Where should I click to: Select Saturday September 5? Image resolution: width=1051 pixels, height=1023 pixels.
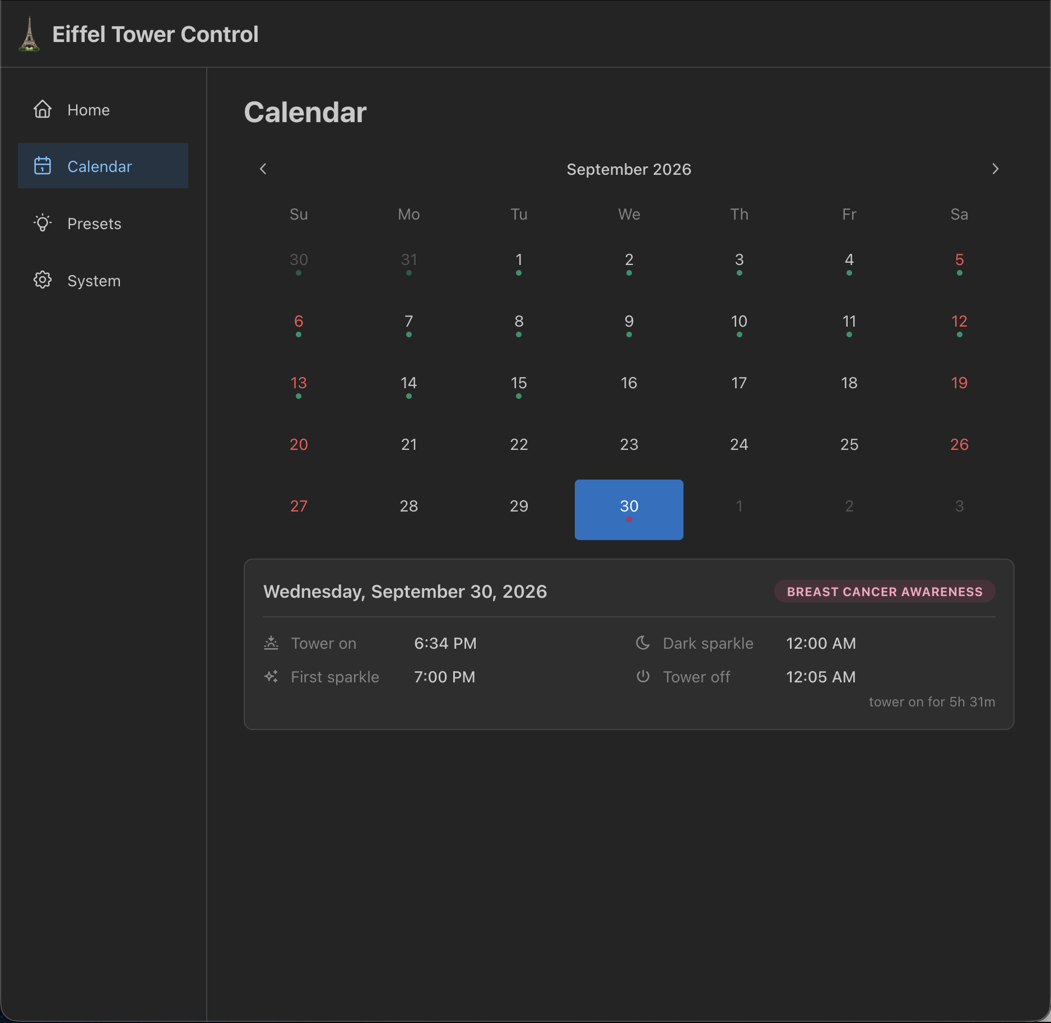(960, 263)
